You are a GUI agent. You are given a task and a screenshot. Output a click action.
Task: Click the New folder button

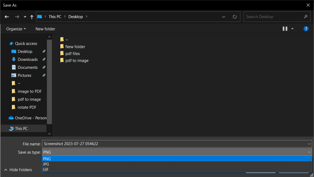coord(45,29)
